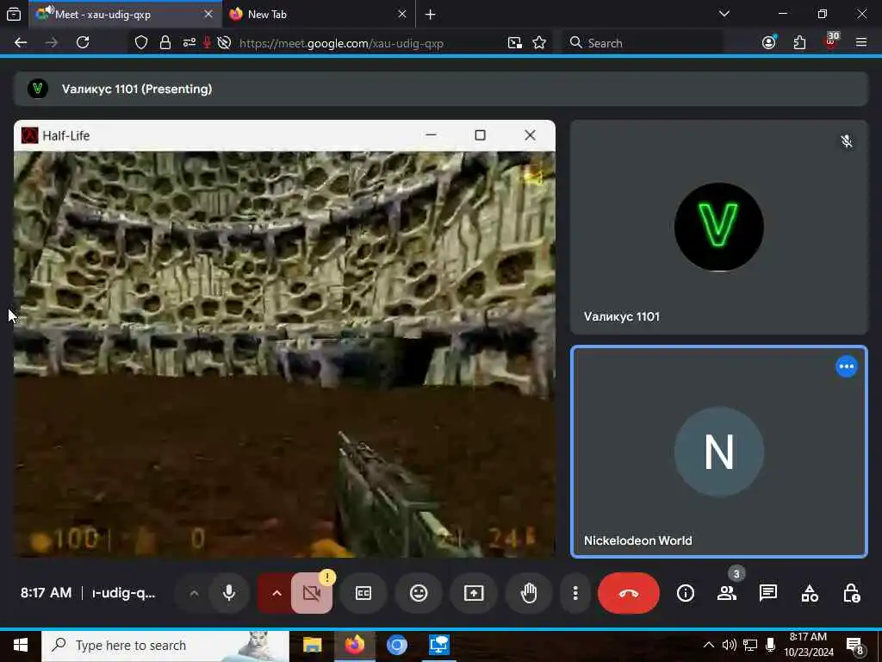Screen dimensions: 882x662
Task: Leave the call with the red button
Action: [628, 593]
